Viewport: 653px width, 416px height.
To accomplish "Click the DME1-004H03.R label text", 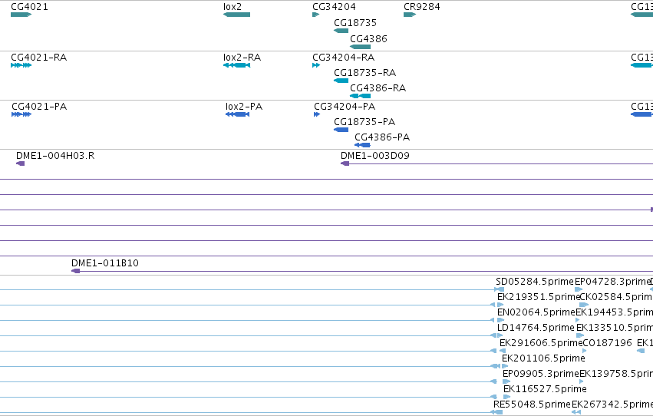I will 55,155.
